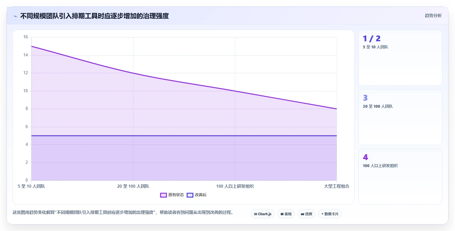Click the 数据卡片 chip icon

[x=323, y=214]
